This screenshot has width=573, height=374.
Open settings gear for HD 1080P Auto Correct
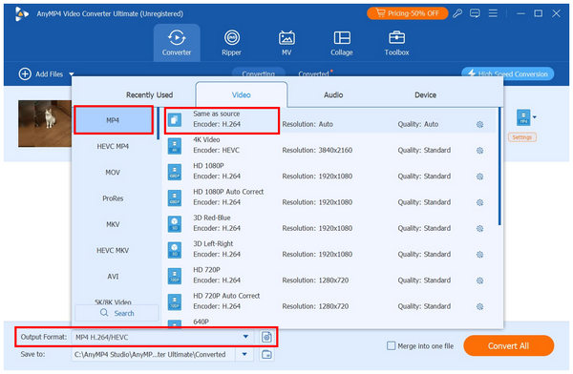[x=479, y=202]
